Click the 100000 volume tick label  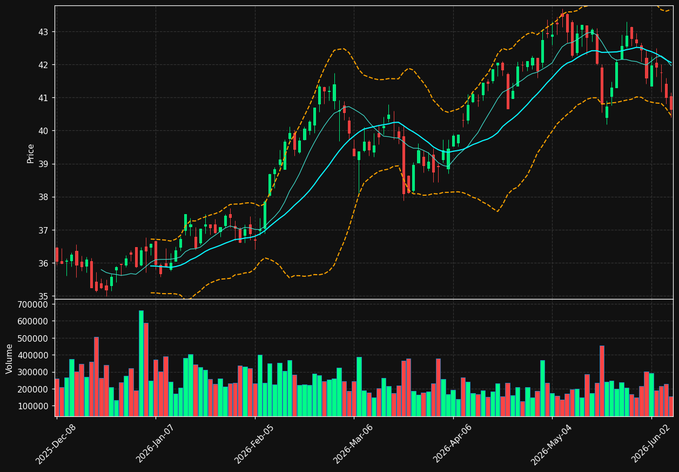33,406
